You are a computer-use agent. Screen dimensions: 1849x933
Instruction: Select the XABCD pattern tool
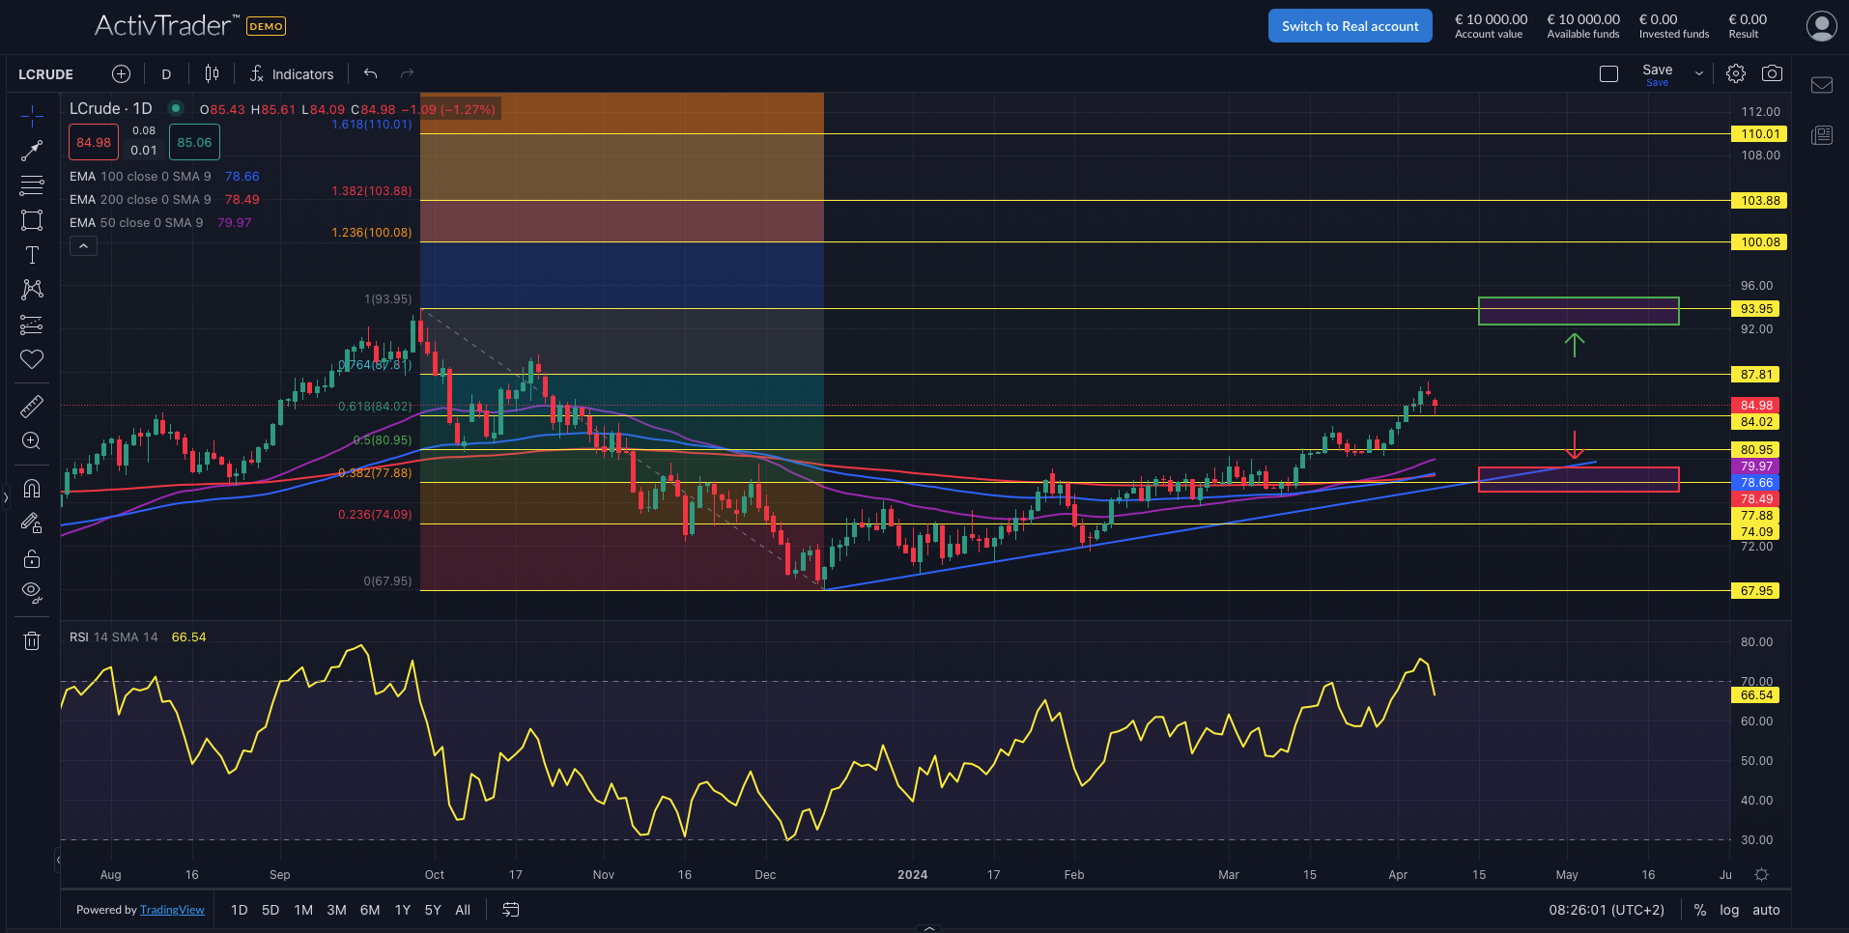tap(32, 290)
